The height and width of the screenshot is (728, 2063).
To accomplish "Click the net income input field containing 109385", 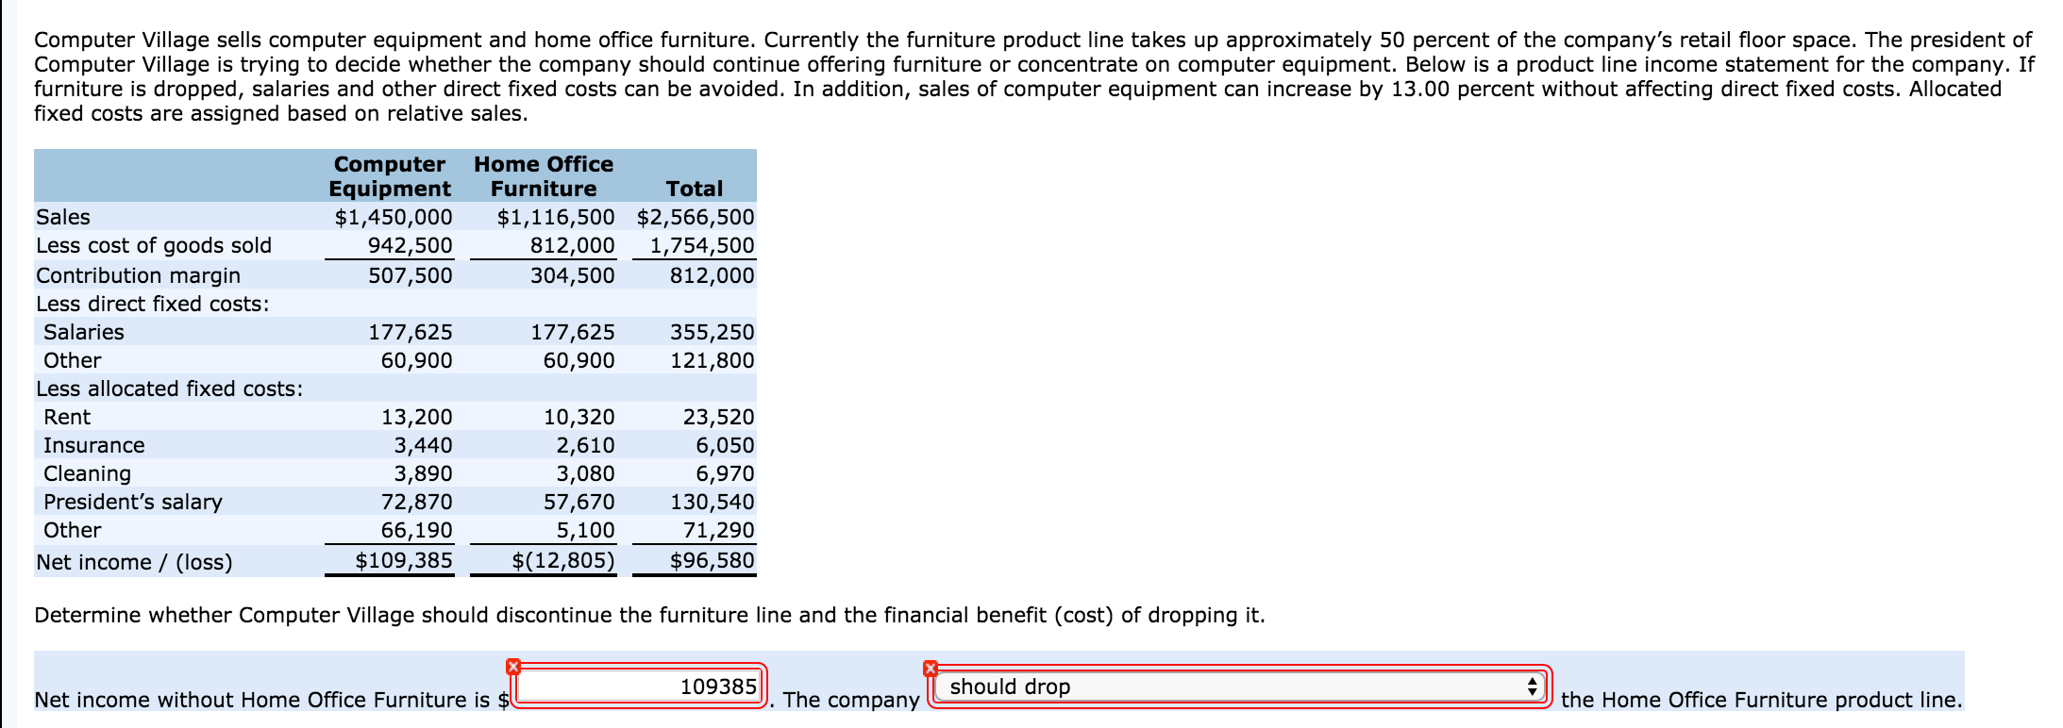I will [x=641, y=687].
